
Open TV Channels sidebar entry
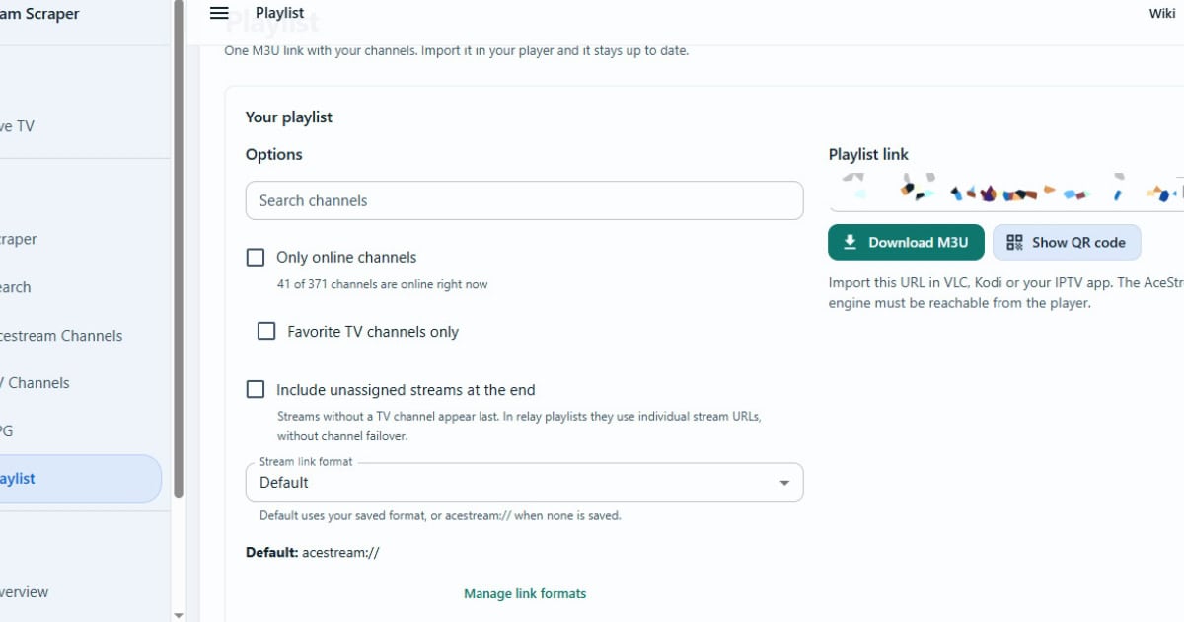click(x=36, y=383)
